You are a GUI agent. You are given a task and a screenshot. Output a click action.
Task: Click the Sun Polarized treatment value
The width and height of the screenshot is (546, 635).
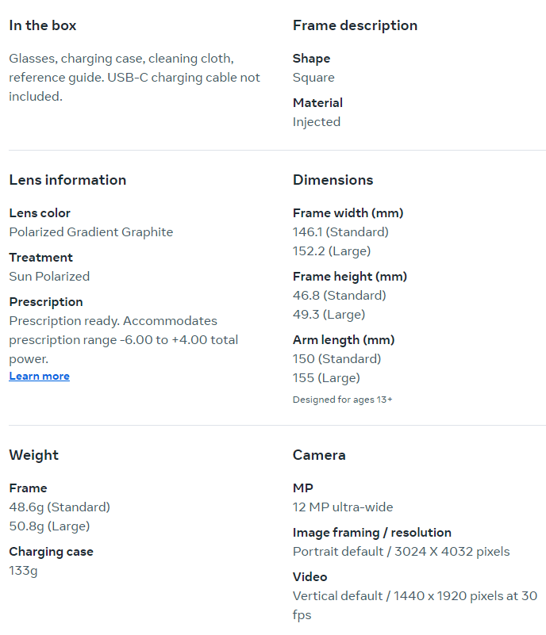49,277
